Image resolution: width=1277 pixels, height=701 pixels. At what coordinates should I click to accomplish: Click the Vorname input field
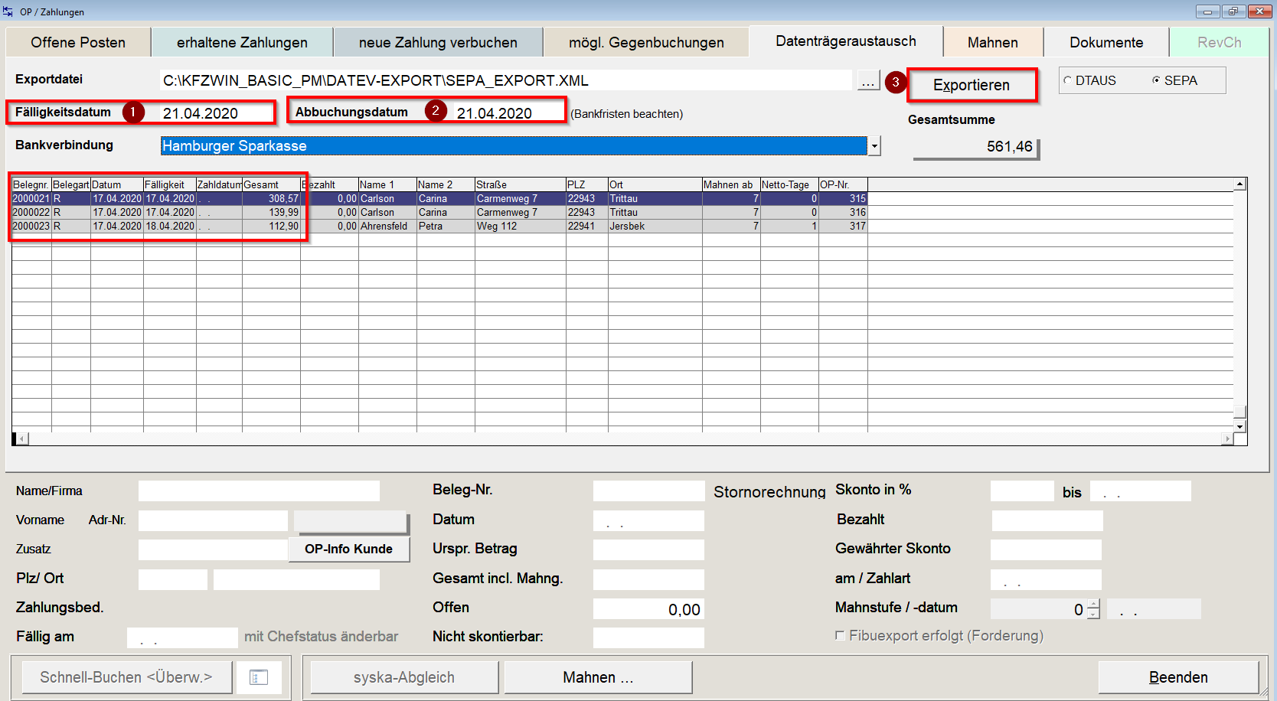click(x=213, y=520)
